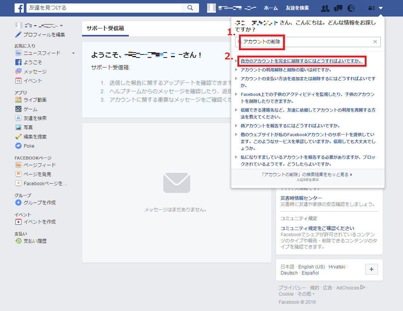Click the add language plus button
This screenshot has width=403, height=311.
[x=371, y=269]
